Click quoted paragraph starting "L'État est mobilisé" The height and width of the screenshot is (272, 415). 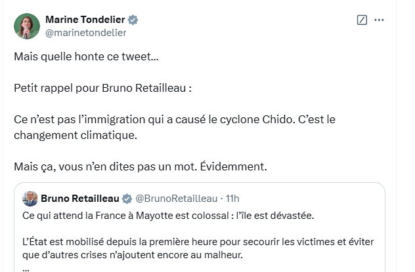pyautogui.click(x=197, y=241)
